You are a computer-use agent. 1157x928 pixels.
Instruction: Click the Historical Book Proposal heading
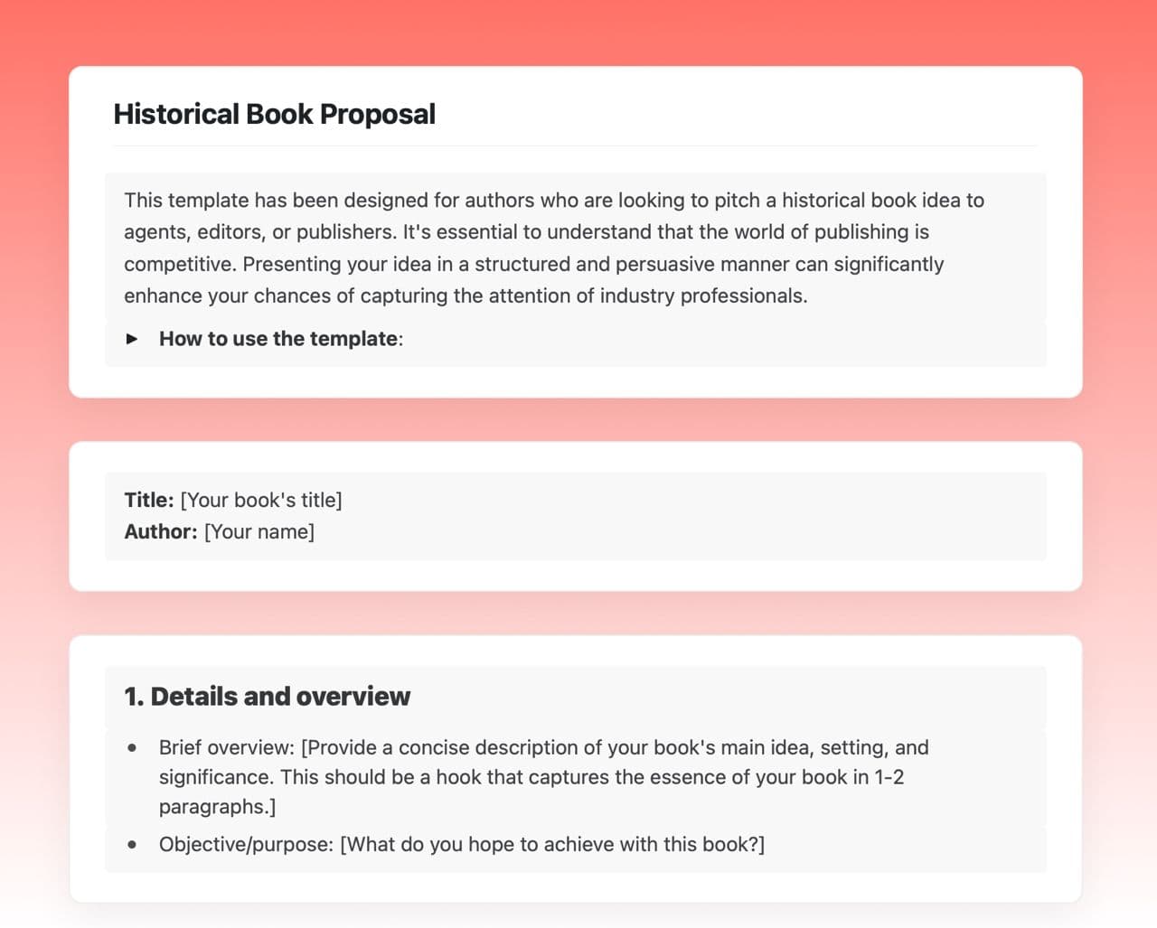coord(274,115)
